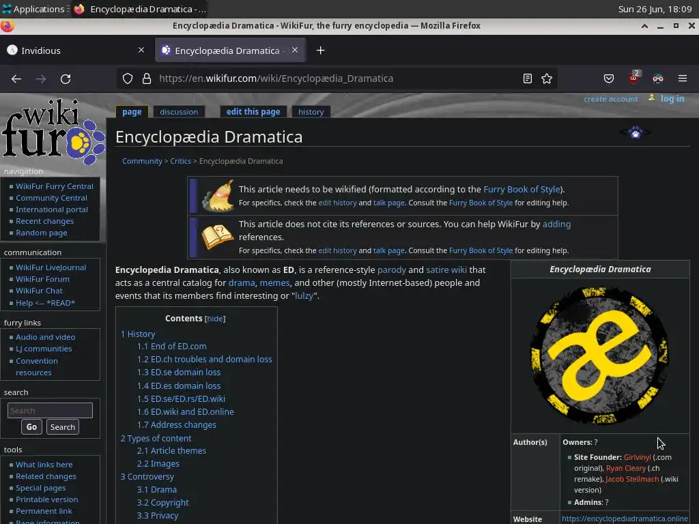Open the 'Jacob Stellmach' link
This screenshot has height=524, width=699.
pyautogui.click(x=632, y=479)
